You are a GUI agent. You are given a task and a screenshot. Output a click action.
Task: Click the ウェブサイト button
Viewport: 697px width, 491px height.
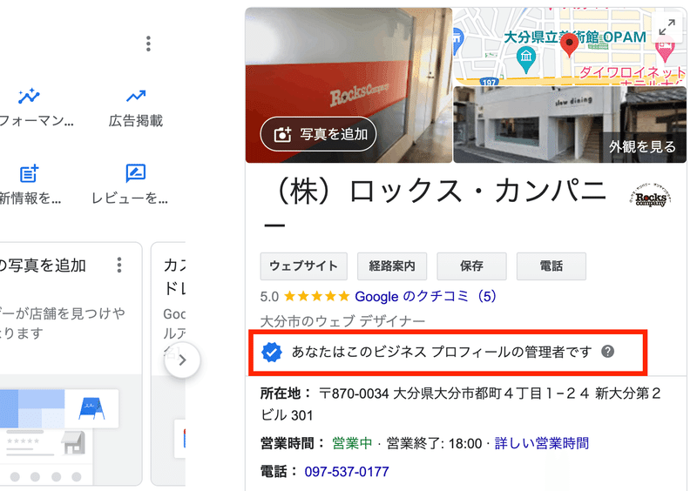coord(303,266)
